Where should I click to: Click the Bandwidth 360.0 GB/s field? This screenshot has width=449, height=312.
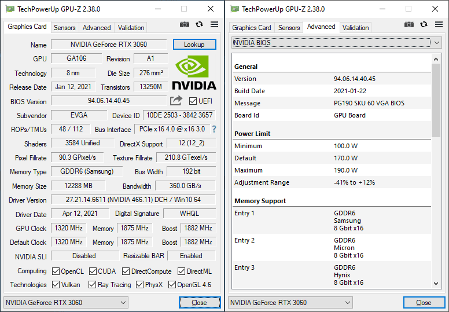click(x=185, y=186)
